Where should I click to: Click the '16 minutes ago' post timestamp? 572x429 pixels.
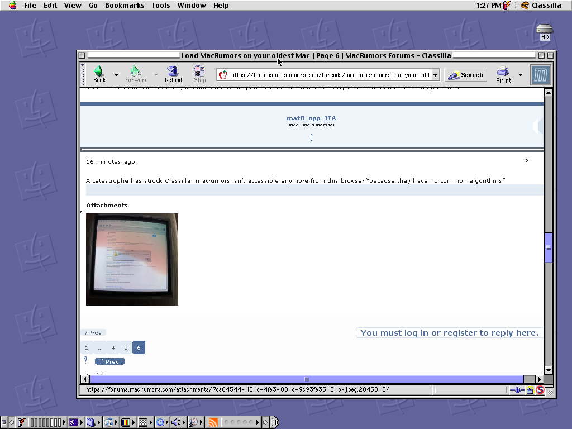point(111,162)
